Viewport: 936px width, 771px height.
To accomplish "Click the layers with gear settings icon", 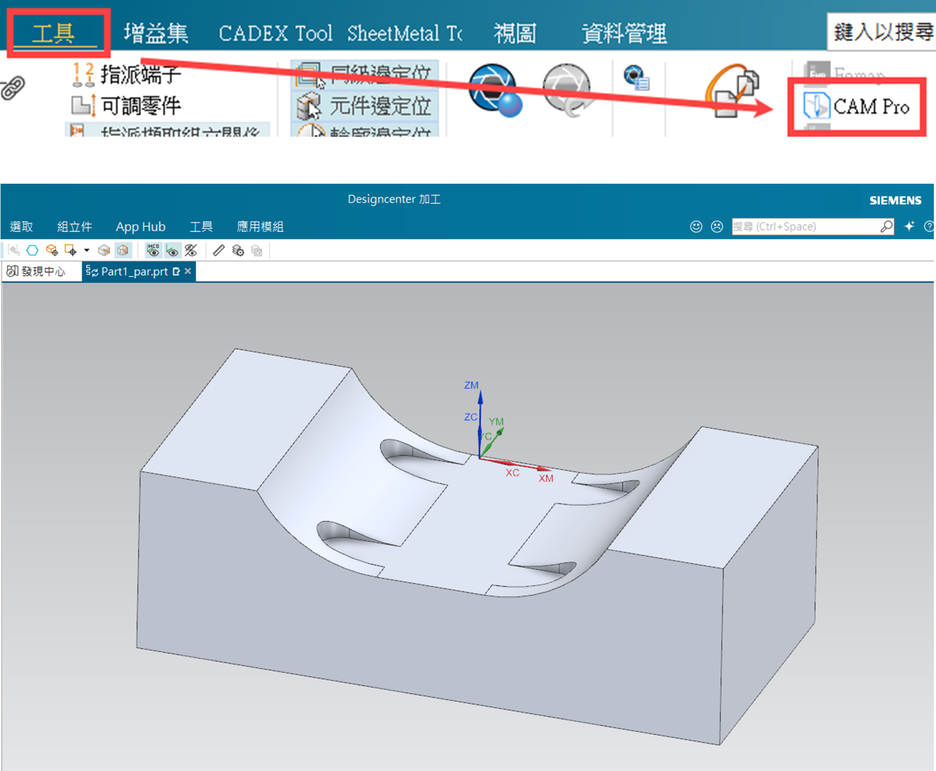I will [x=238, y=250].
